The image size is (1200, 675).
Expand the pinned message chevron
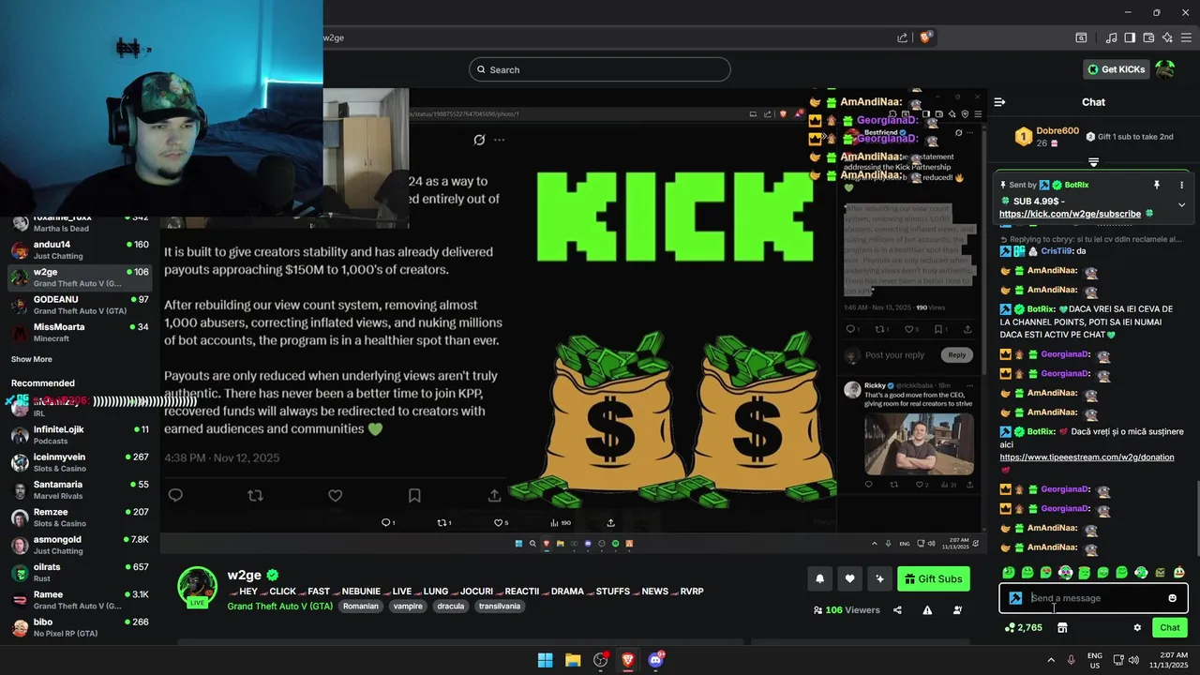pos(1181,204)
